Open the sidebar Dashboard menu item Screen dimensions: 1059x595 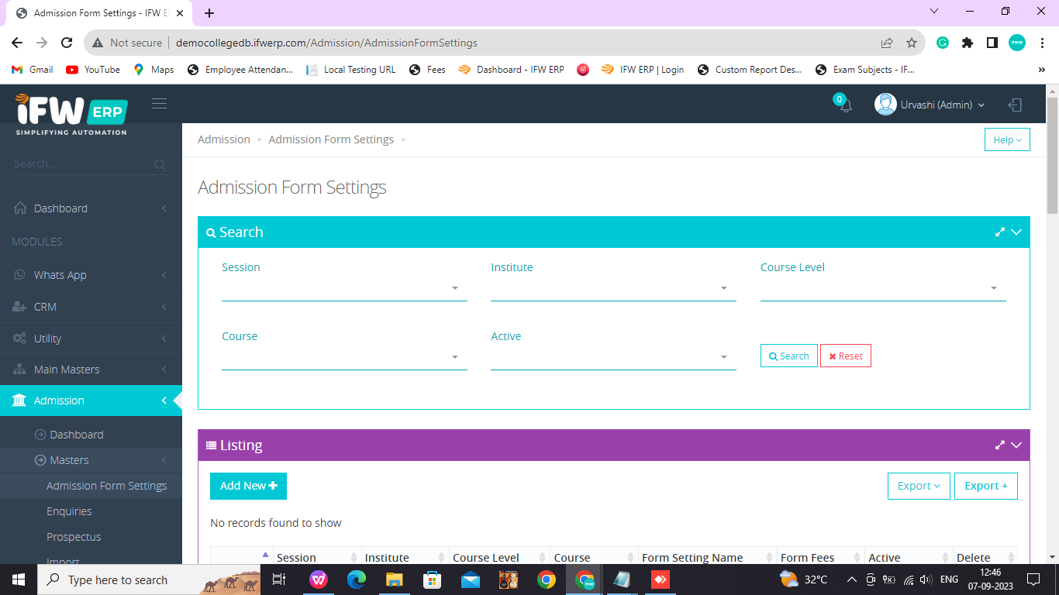click(x=91, y=208)
